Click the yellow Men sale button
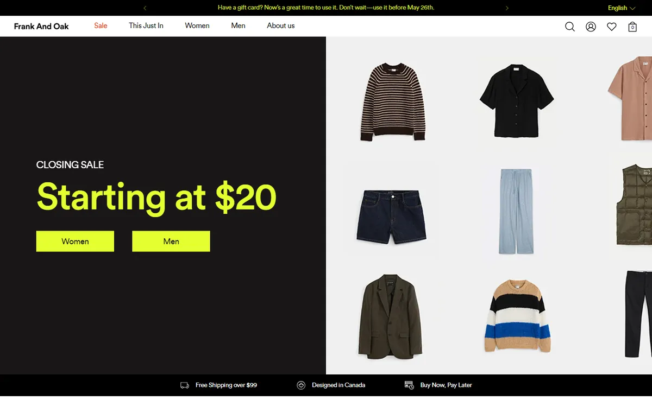 tap(171, 241)
